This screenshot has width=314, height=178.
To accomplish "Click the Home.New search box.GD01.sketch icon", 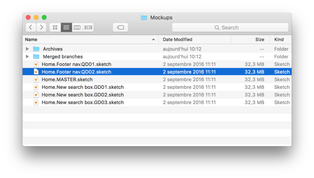I will point(36,87).
